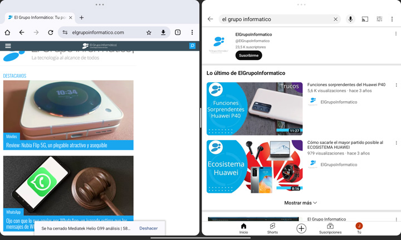Bookmark page with the star icon

point(149,32)
